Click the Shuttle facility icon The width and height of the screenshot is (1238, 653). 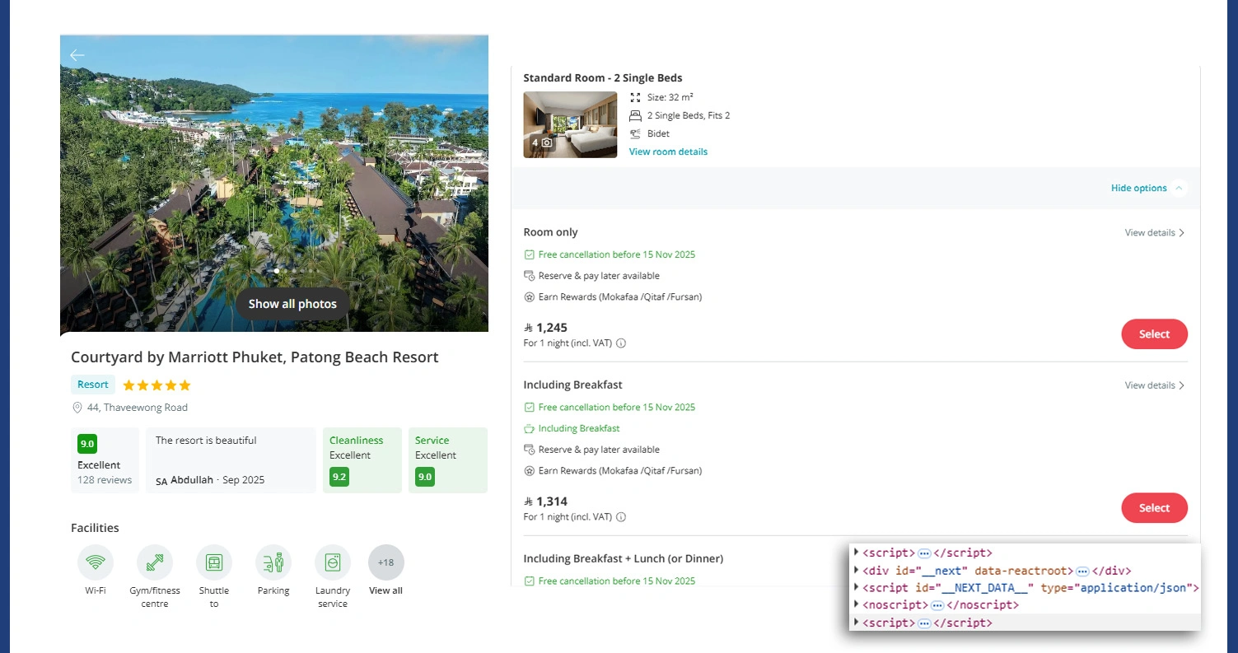(213, 562)
